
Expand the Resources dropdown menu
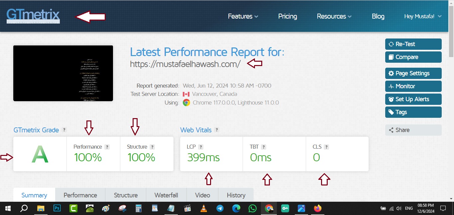334,16
